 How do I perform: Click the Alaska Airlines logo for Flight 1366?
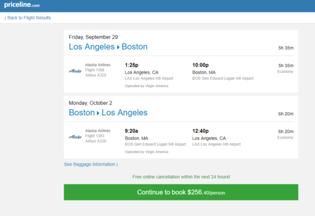click(75, 70)
